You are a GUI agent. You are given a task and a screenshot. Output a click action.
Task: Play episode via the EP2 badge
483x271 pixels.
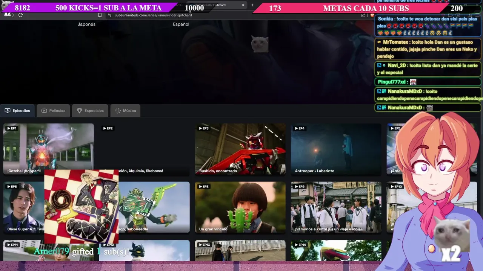coord(108,128)
